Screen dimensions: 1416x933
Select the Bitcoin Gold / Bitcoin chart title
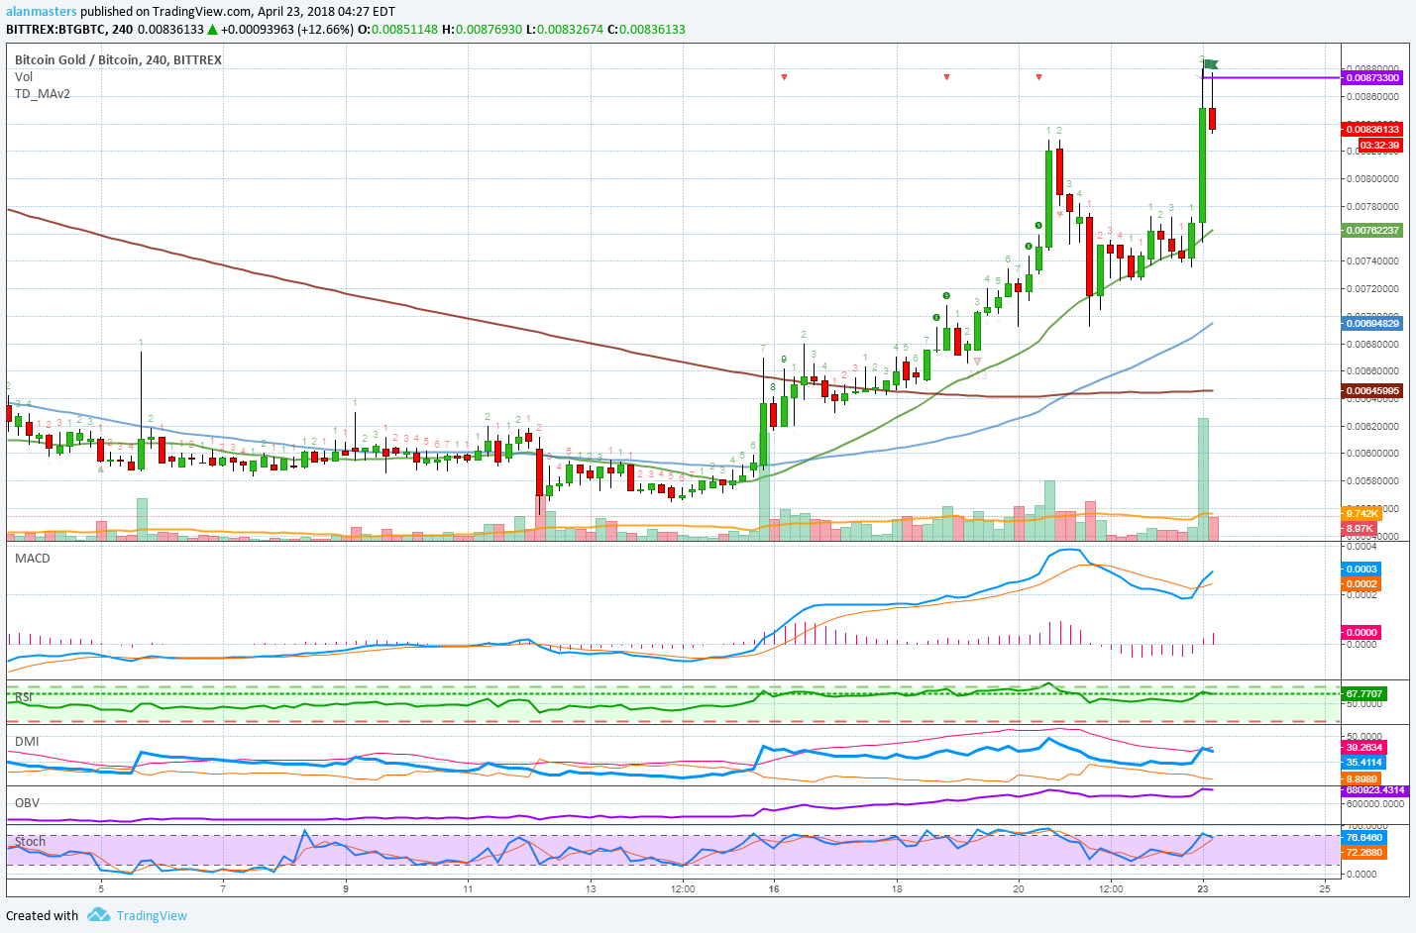pyautogui.click(x=118, y=59)
